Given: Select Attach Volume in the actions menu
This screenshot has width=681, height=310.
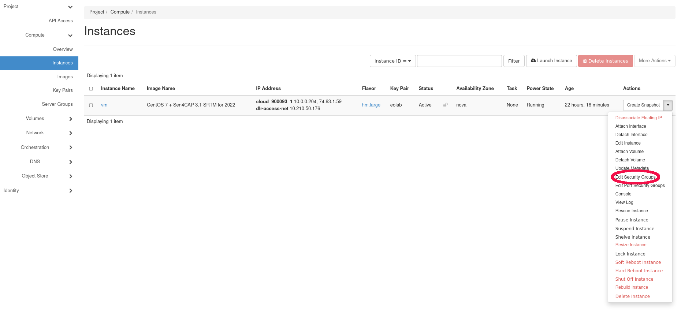Looking at the screenshot, I should [629, 152].
